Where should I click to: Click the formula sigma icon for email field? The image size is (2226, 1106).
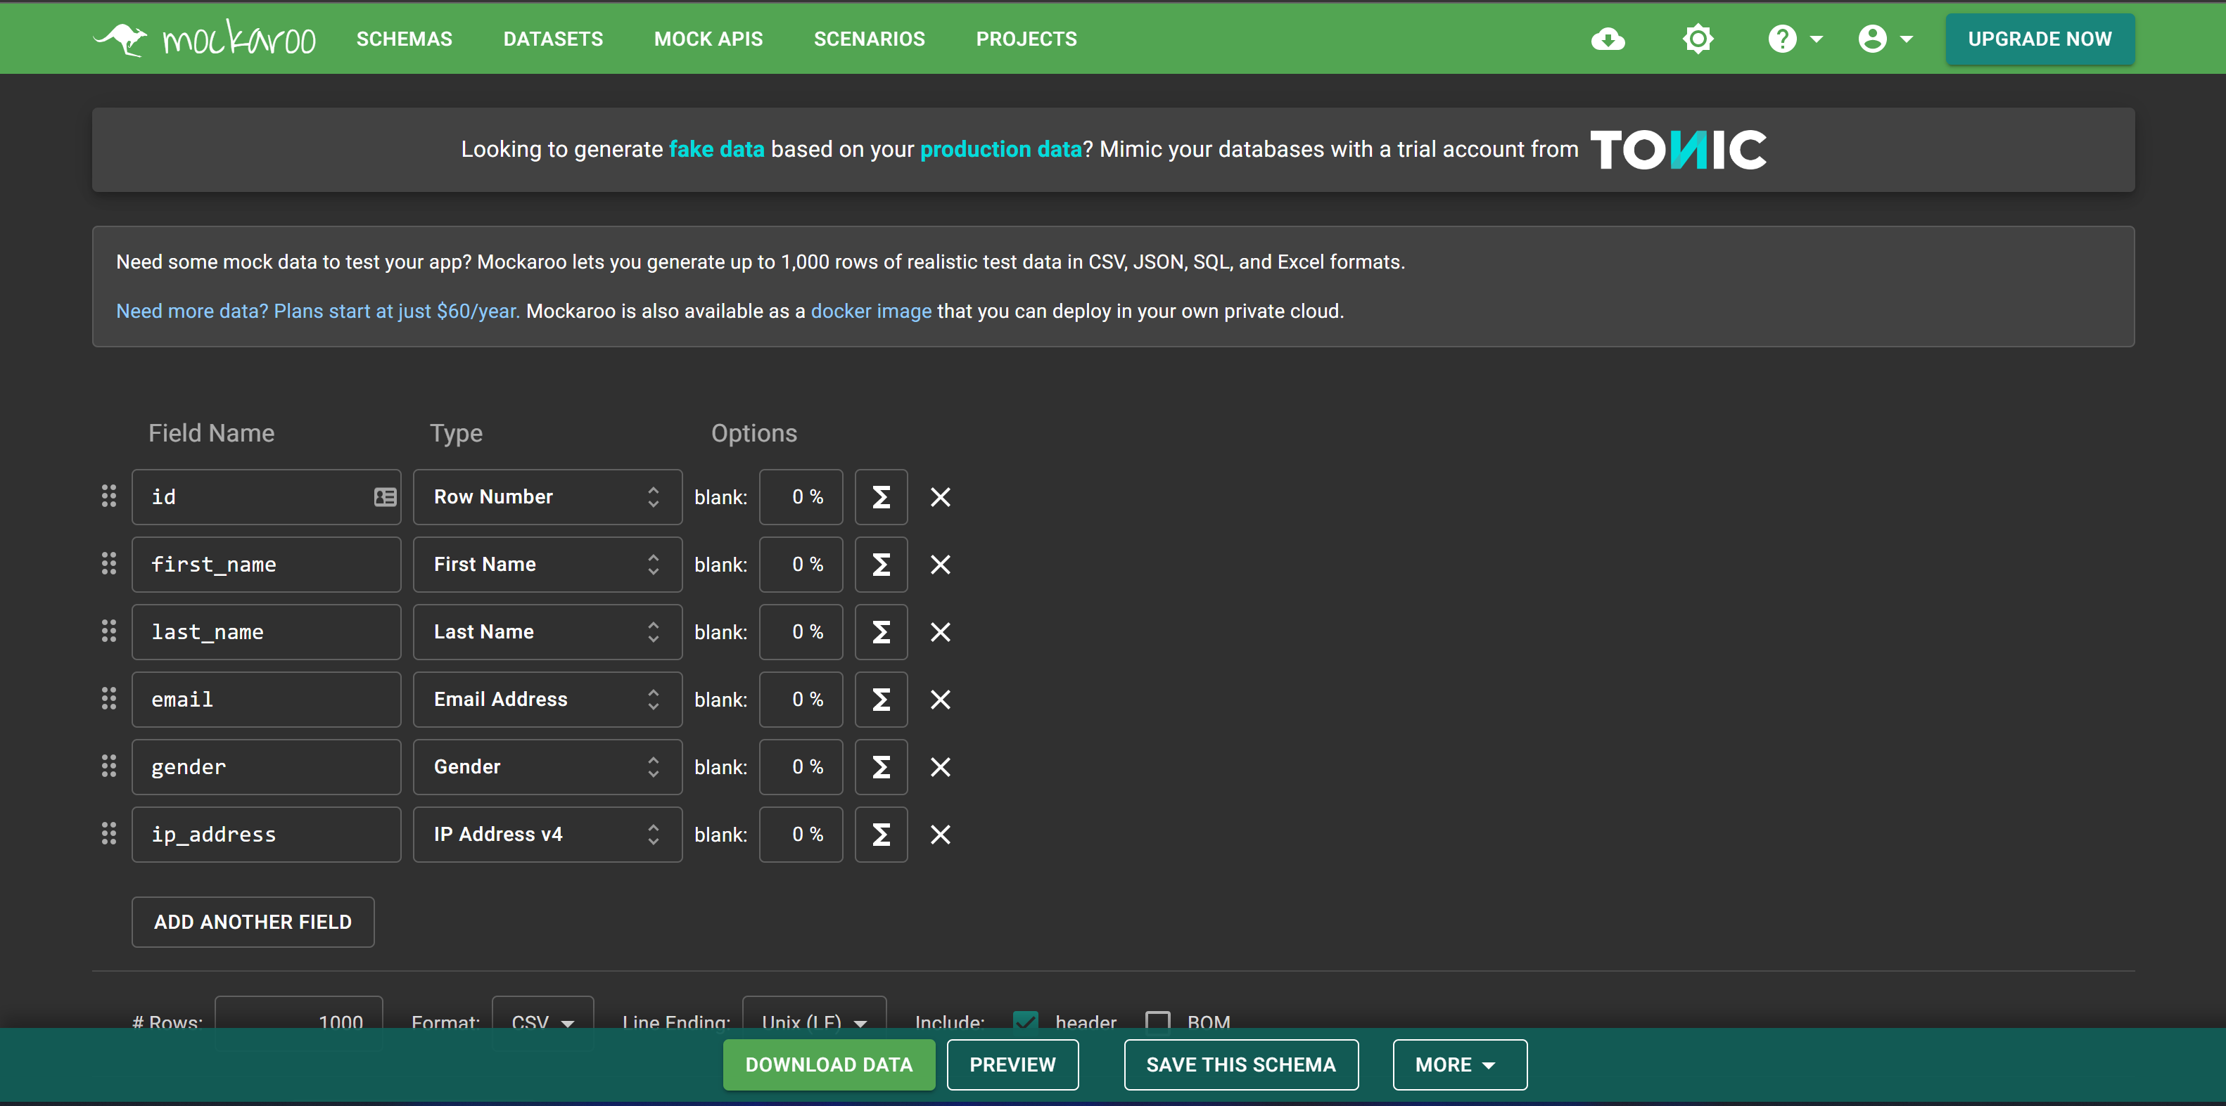click(x=881, y=700)
